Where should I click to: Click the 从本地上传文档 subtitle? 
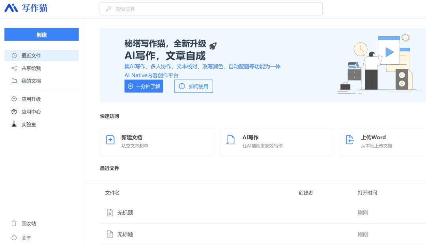377,146
